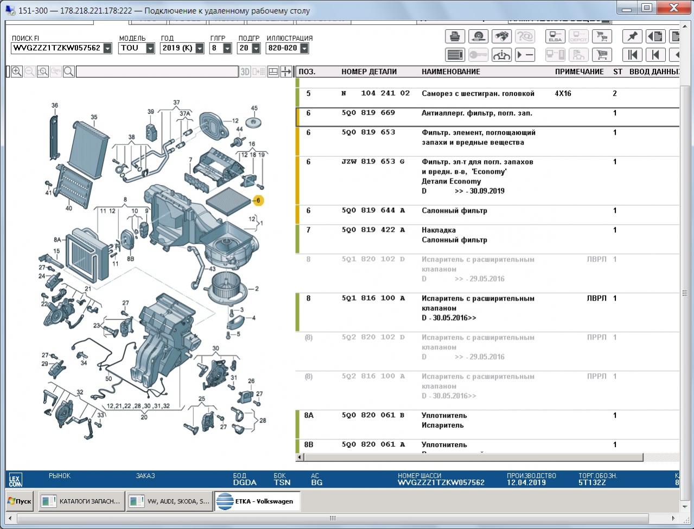Click callout number 45 on the diagram
694x529 pixels.
[x=254, y=109]
